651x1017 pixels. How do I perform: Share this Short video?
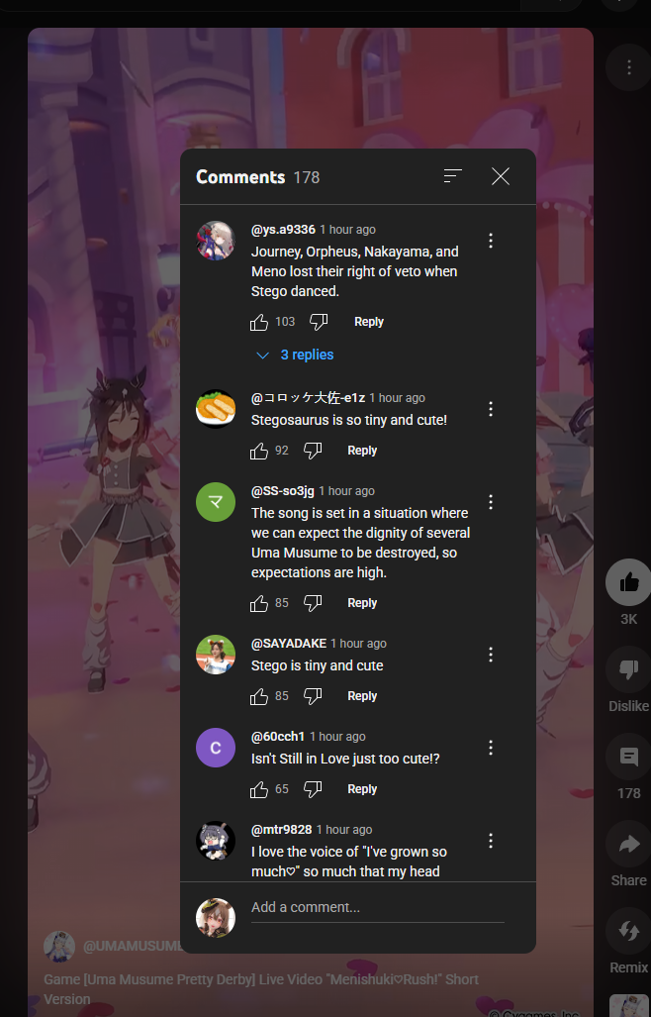tap(628, 844)
